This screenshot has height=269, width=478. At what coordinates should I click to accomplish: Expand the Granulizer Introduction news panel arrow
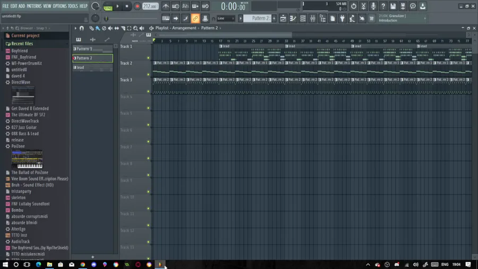coord(425,18)
